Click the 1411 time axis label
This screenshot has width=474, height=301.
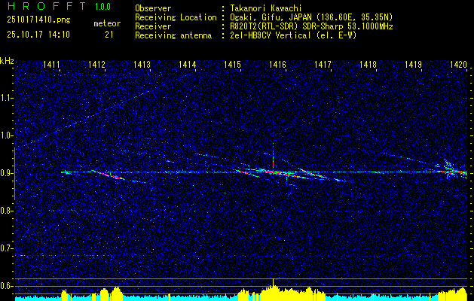click(x=51, y=64)
